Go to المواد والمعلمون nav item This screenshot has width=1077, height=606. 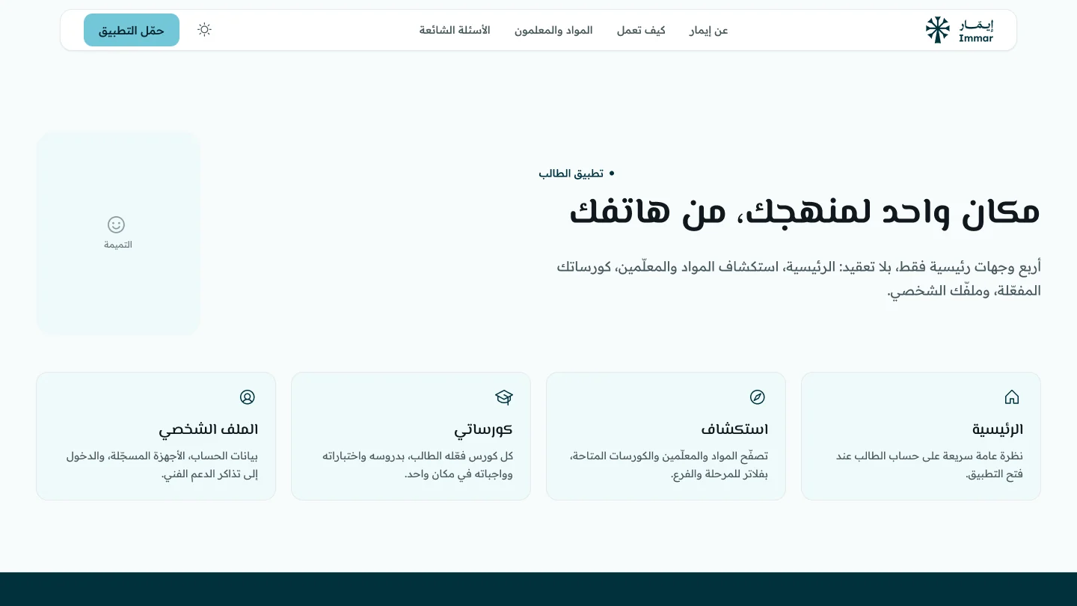[553, 31]
